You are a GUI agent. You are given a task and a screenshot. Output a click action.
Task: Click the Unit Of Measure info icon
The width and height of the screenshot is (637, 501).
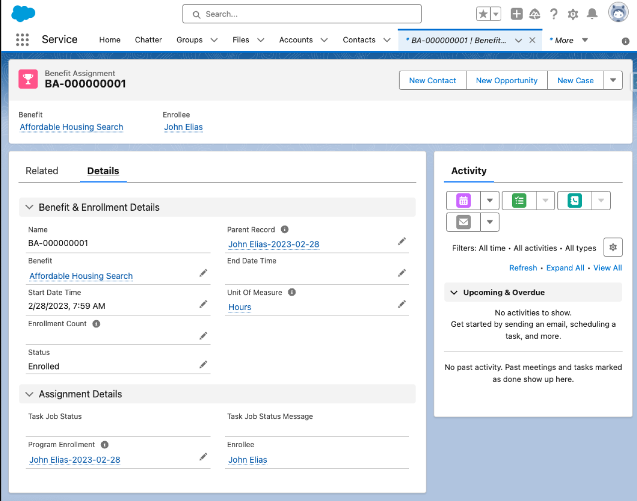(x=292, y=292)
